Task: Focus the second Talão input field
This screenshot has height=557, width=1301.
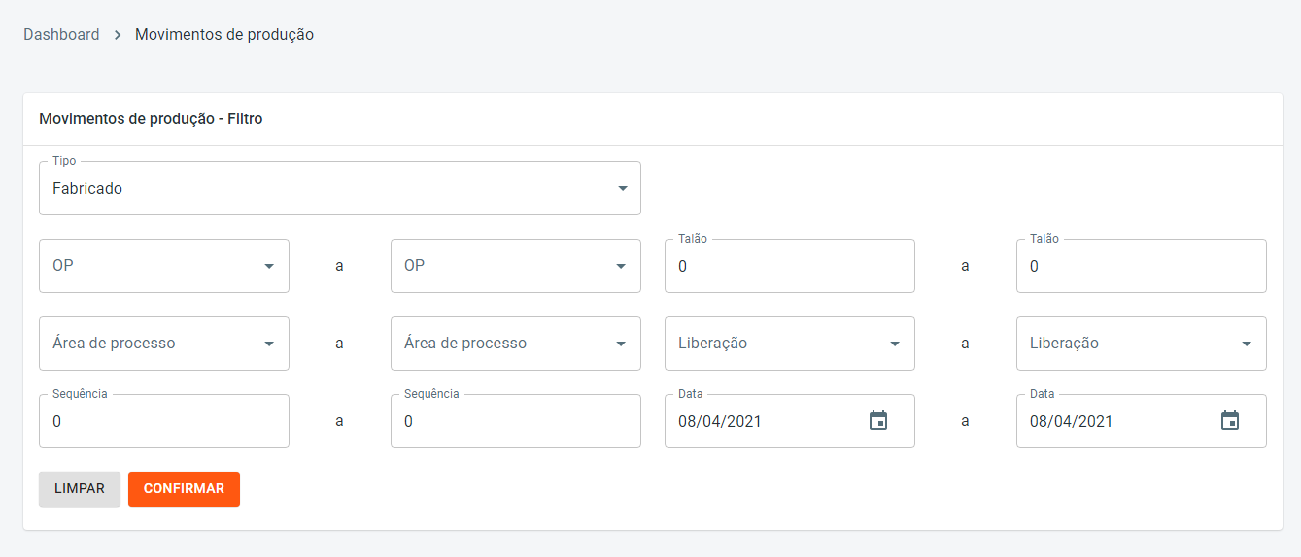Action: [1141, 266]
